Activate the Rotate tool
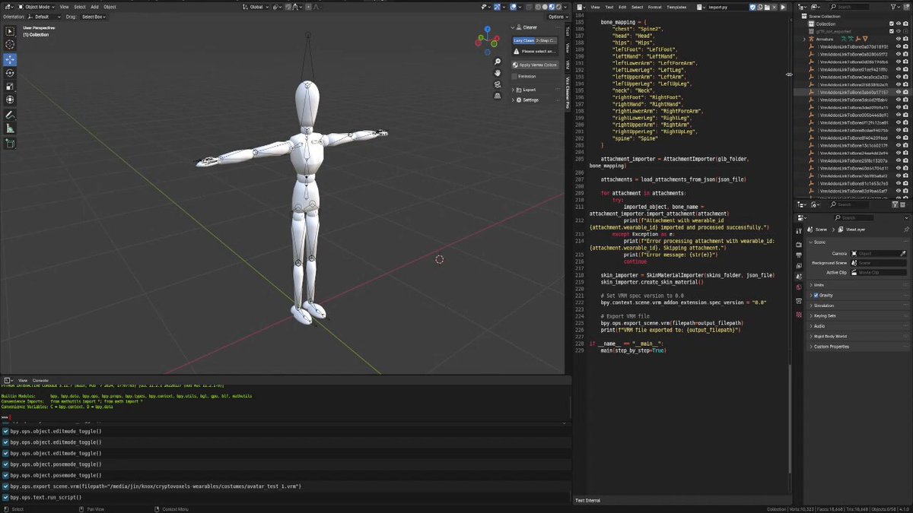 click(10, 73)
